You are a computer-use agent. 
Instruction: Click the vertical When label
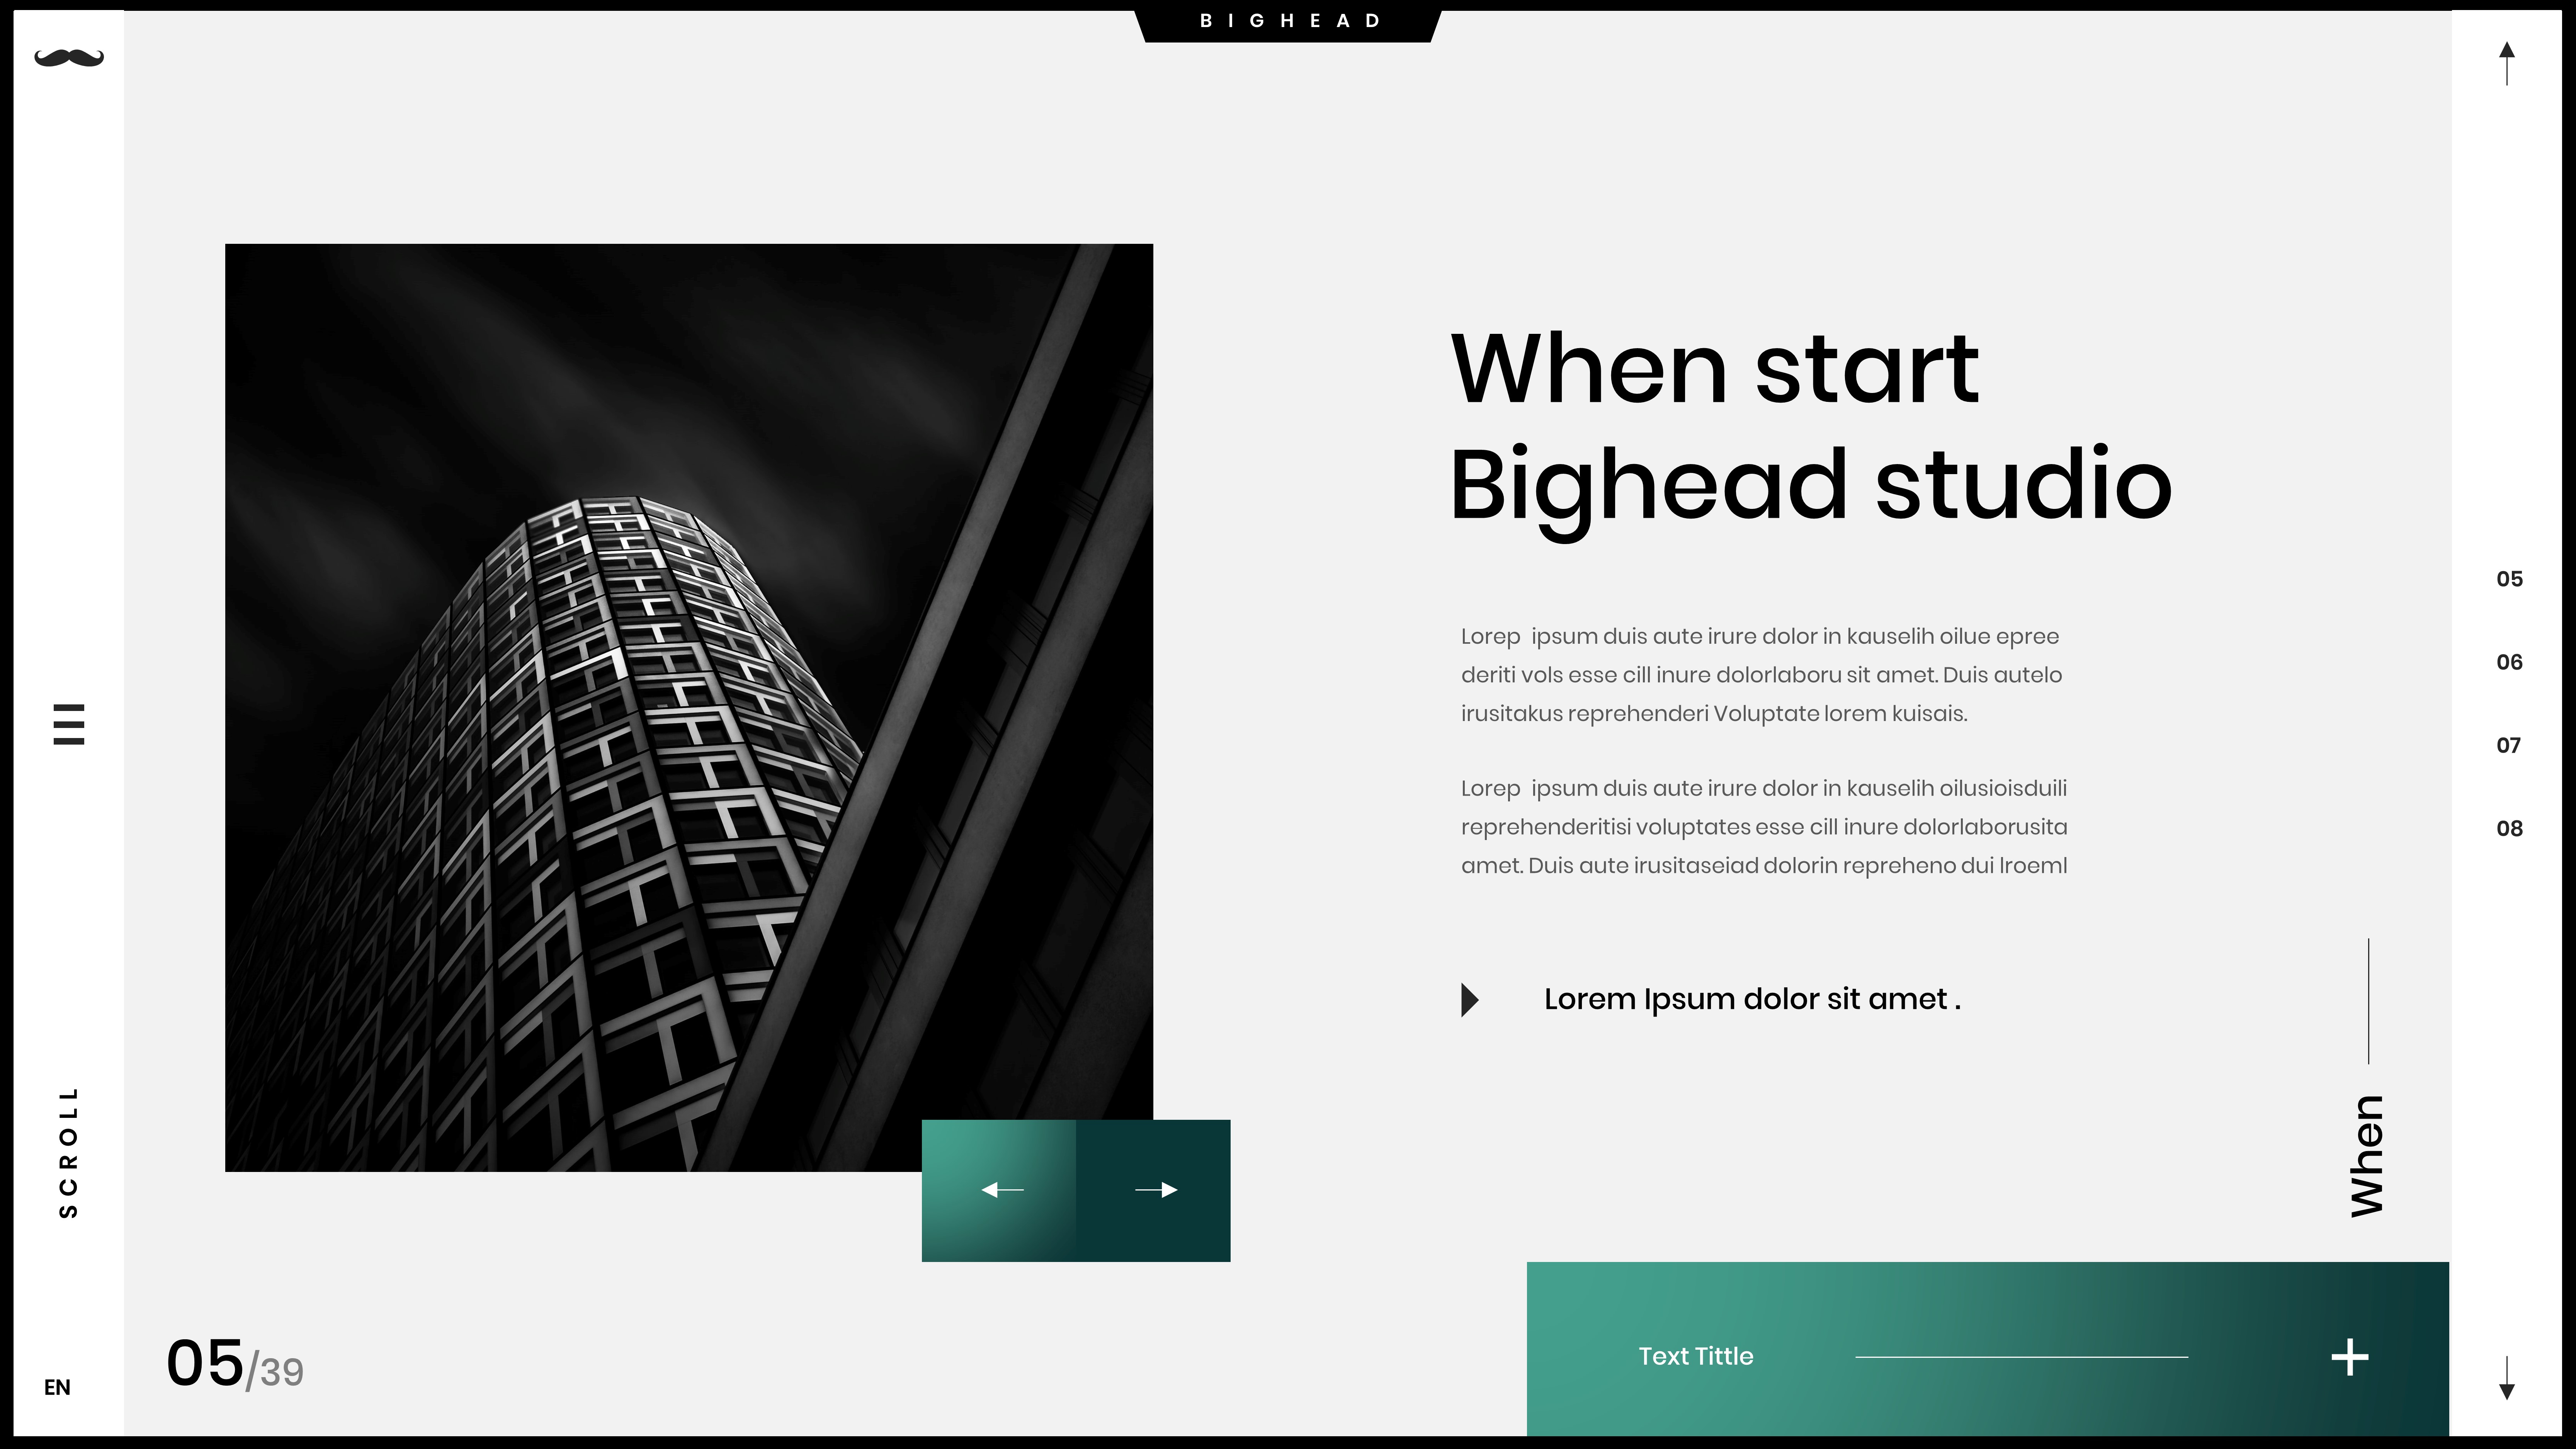coord(2367,1156)
